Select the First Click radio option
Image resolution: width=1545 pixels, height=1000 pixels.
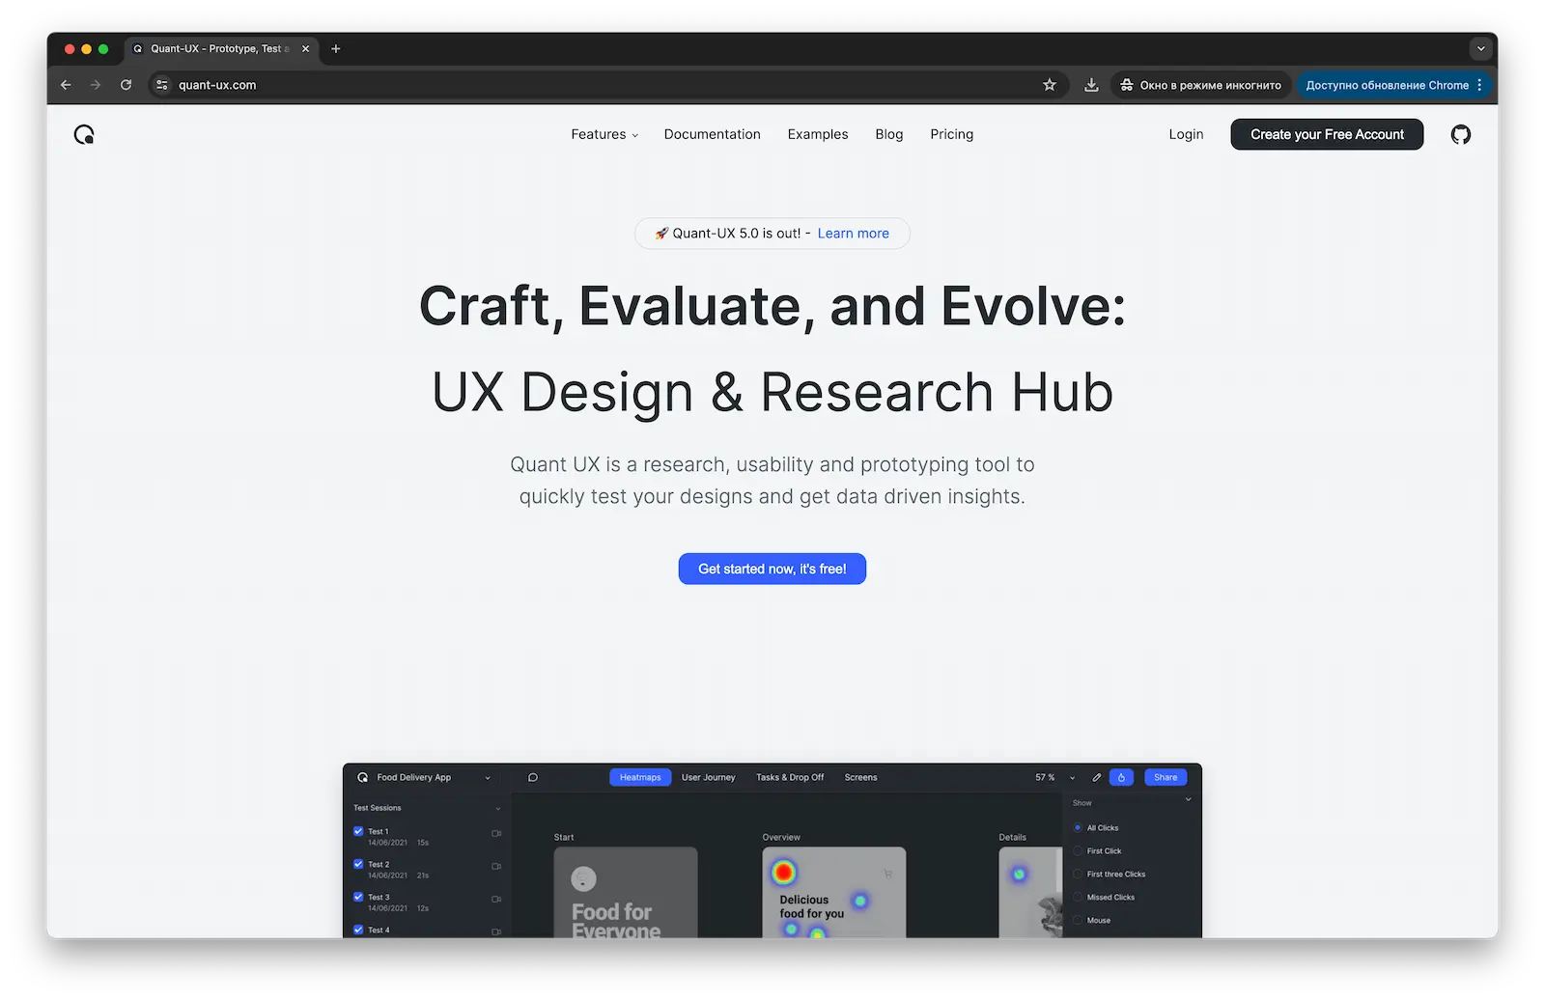tap(1078, 850)
